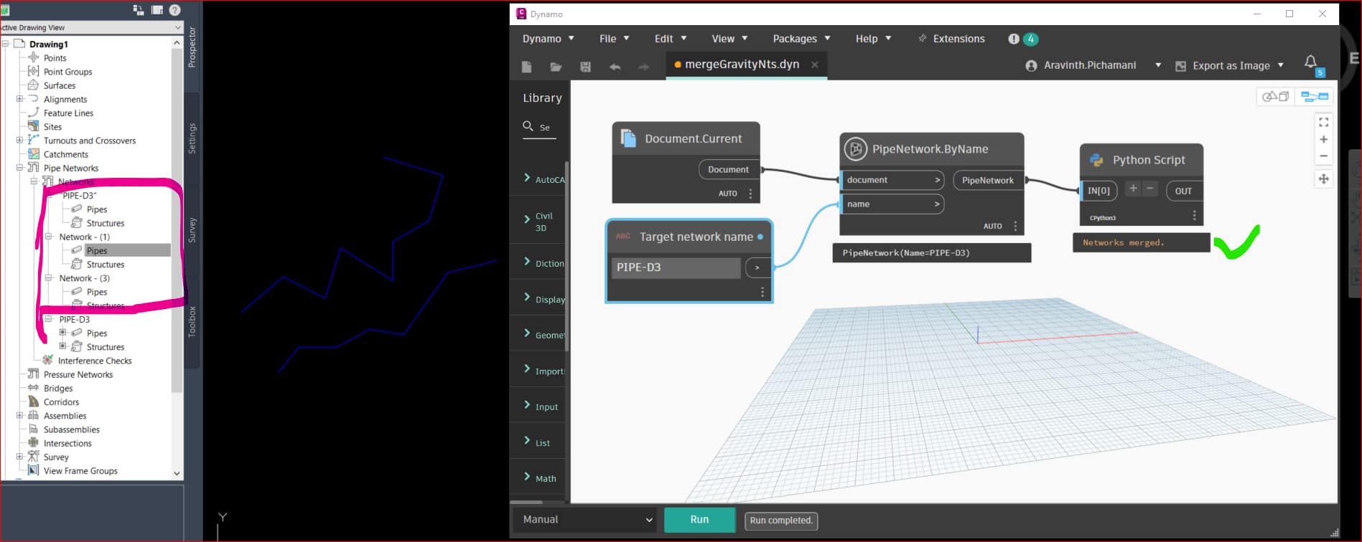Zoom in on the Dynamo canvas
The image size is (1362, 542).
click(1323, 139)
